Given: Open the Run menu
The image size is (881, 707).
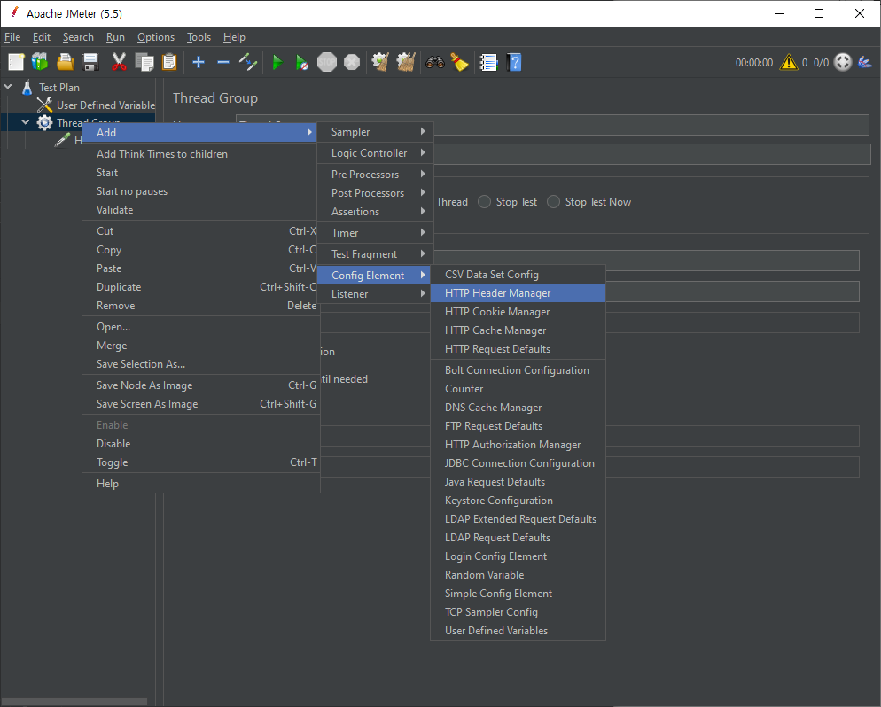Looking at the screenshot, I should (115, 37).
